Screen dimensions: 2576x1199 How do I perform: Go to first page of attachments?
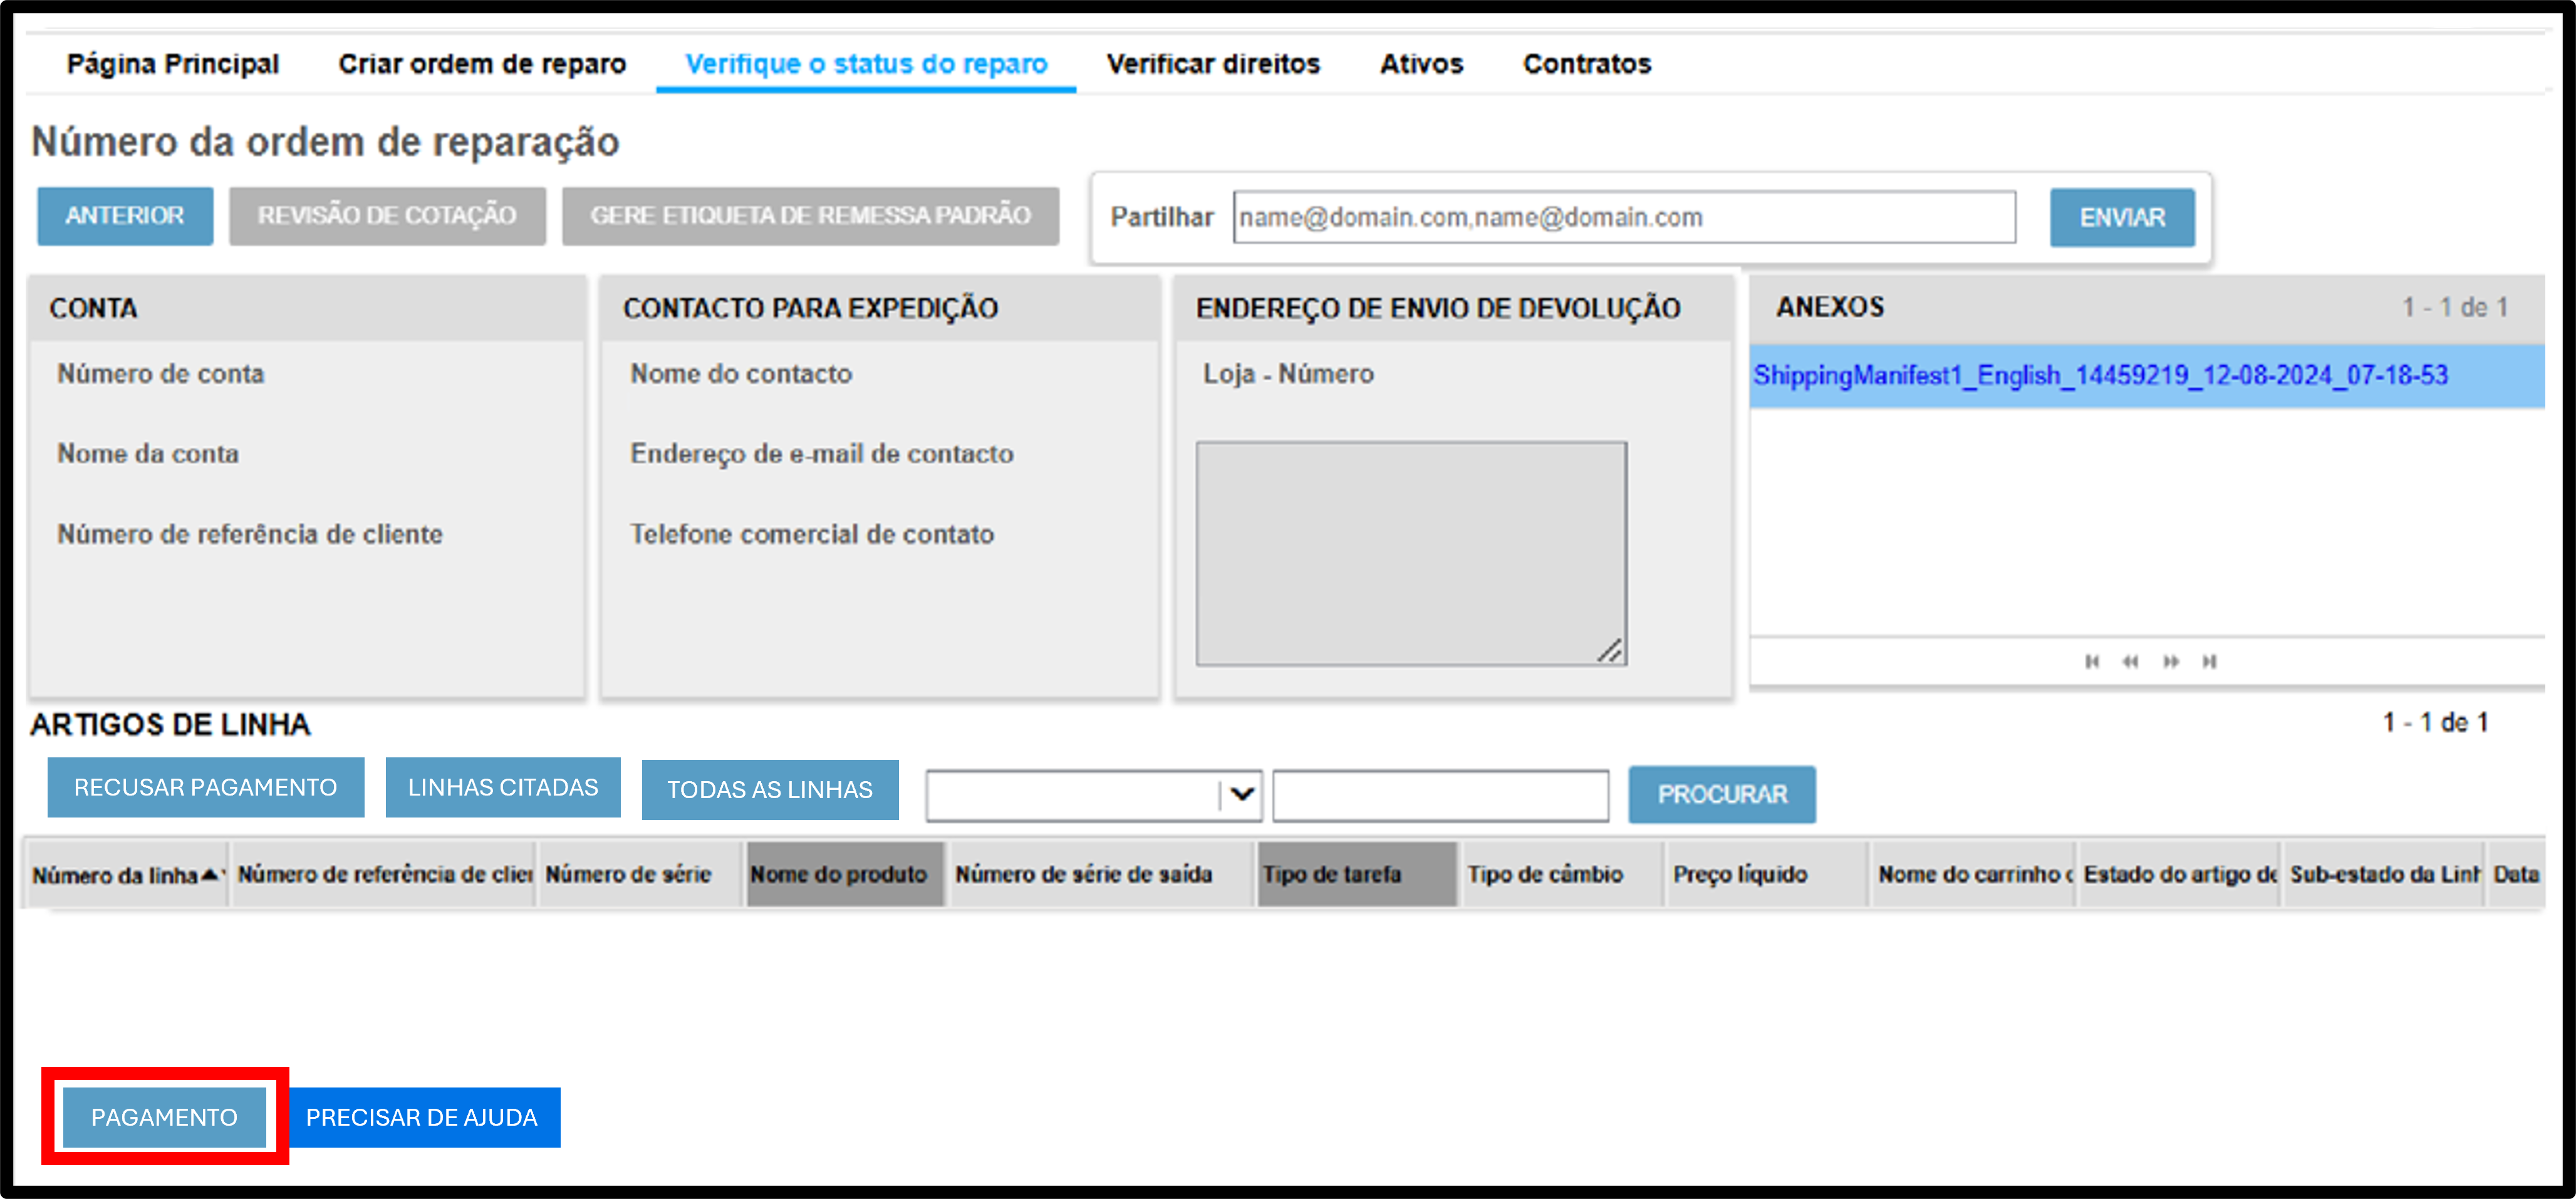click(x=2091, y=661)
